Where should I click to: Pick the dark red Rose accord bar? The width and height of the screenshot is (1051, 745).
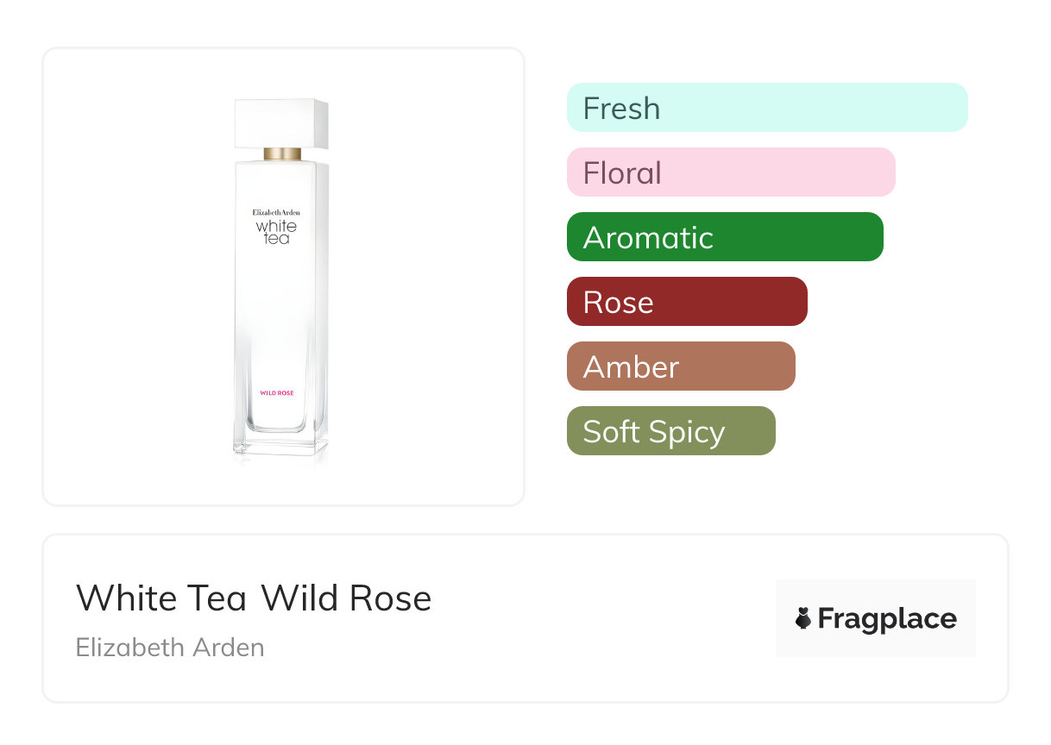point(686,302)
